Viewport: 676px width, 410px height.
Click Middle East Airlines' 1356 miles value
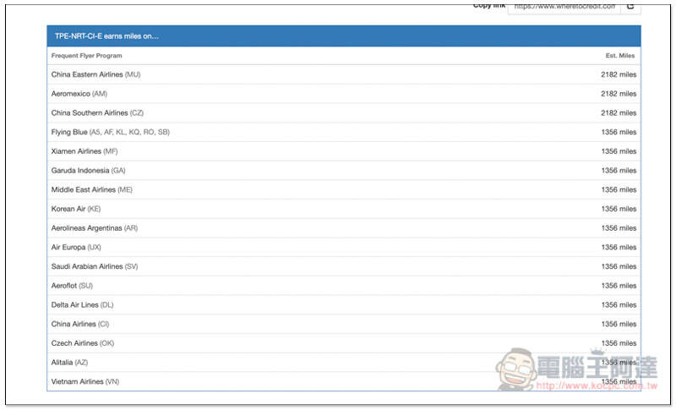pos(619,189)
